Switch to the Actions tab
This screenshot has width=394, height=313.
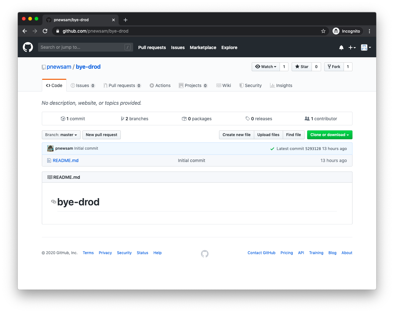coord(160,85)
